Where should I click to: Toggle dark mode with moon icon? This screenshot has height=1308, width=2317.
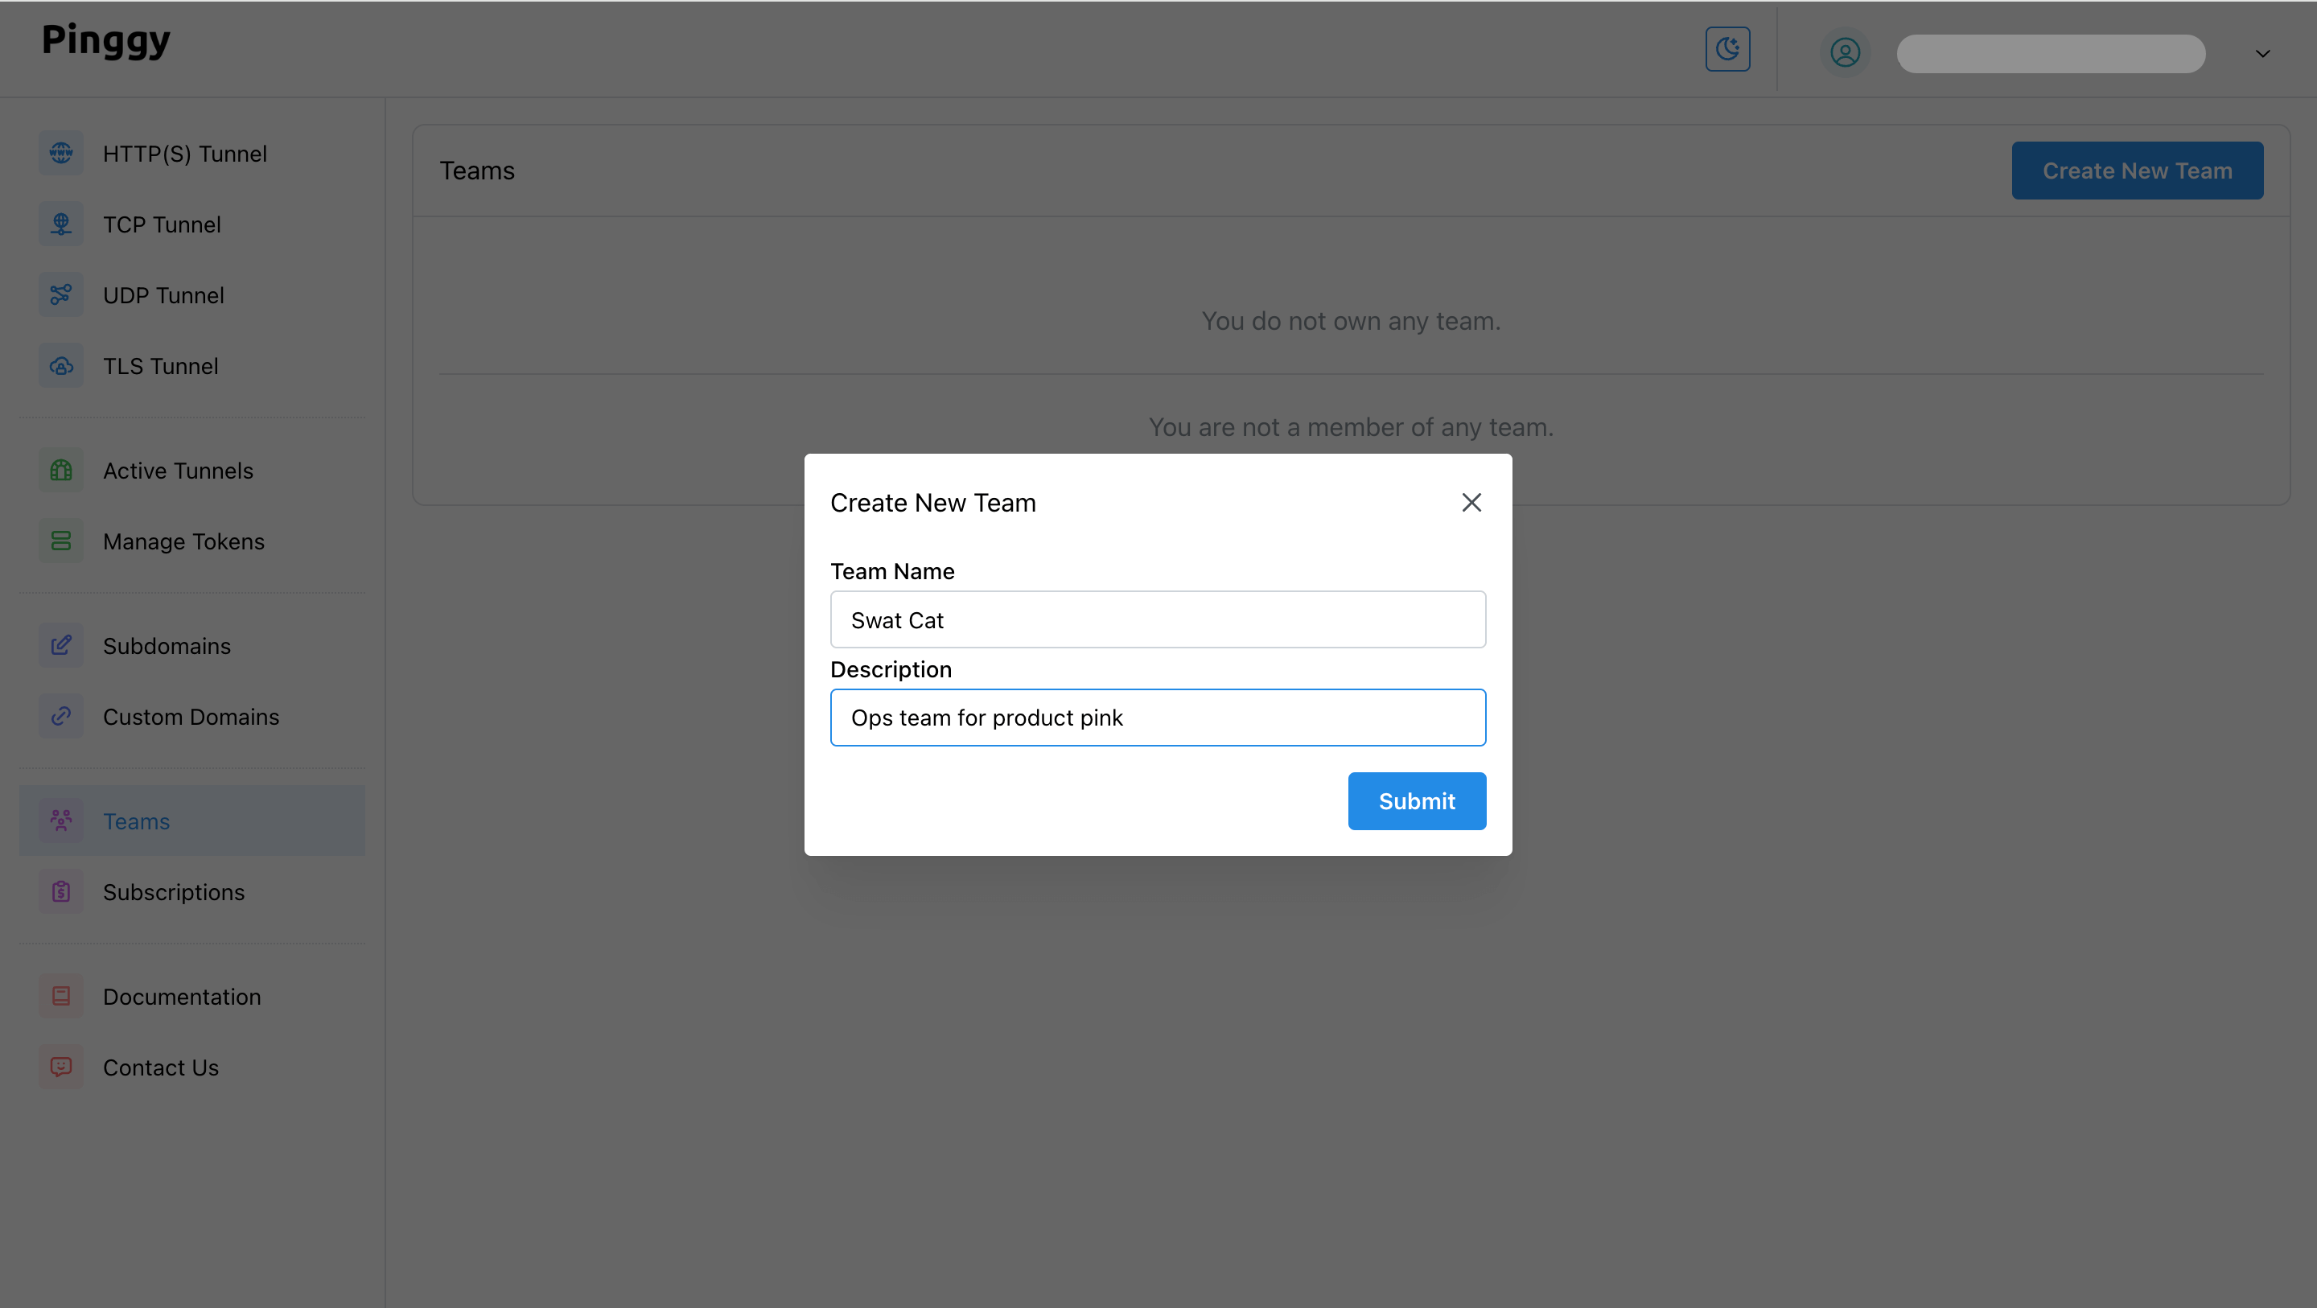point(1728,50)
